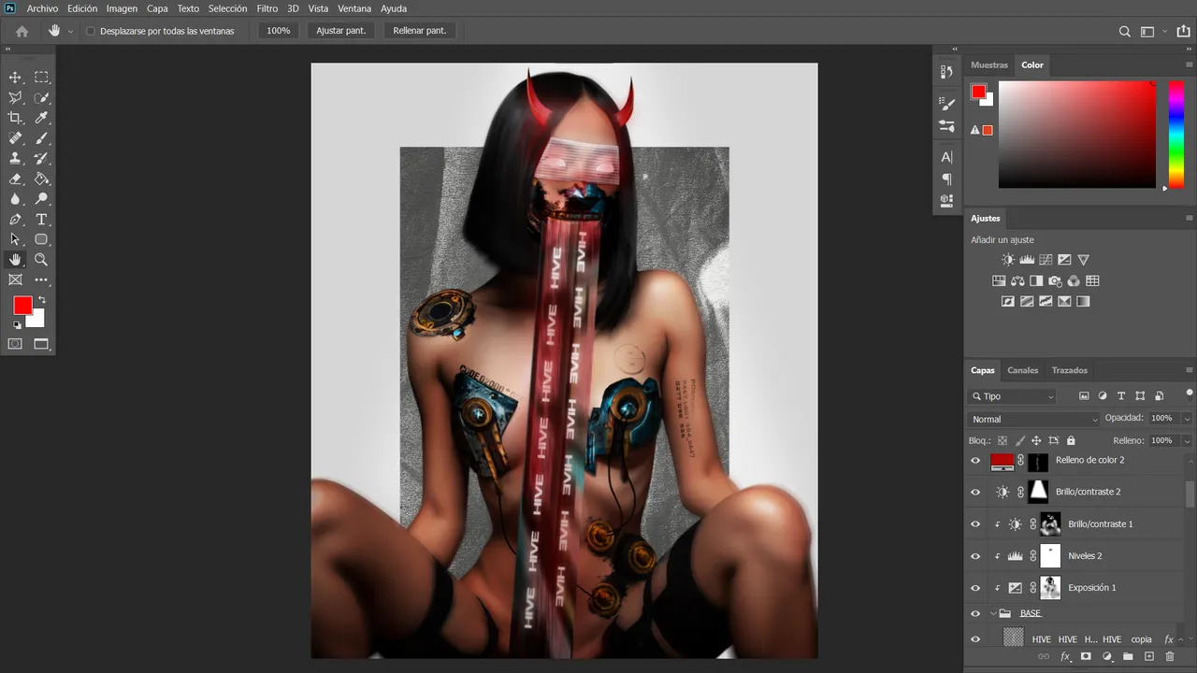1197x673 pixels.
Task: Select the Eyedropper tool
Action: click(x=41, y=118)
